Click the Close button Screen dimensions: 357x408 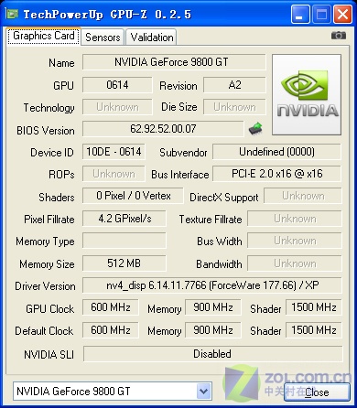pos(317,392)
